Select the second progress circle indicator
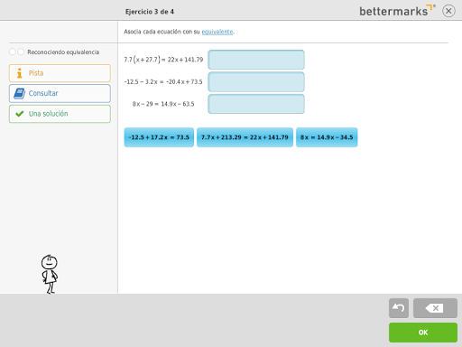The image size is (462, 347). [x=21, y=52]
